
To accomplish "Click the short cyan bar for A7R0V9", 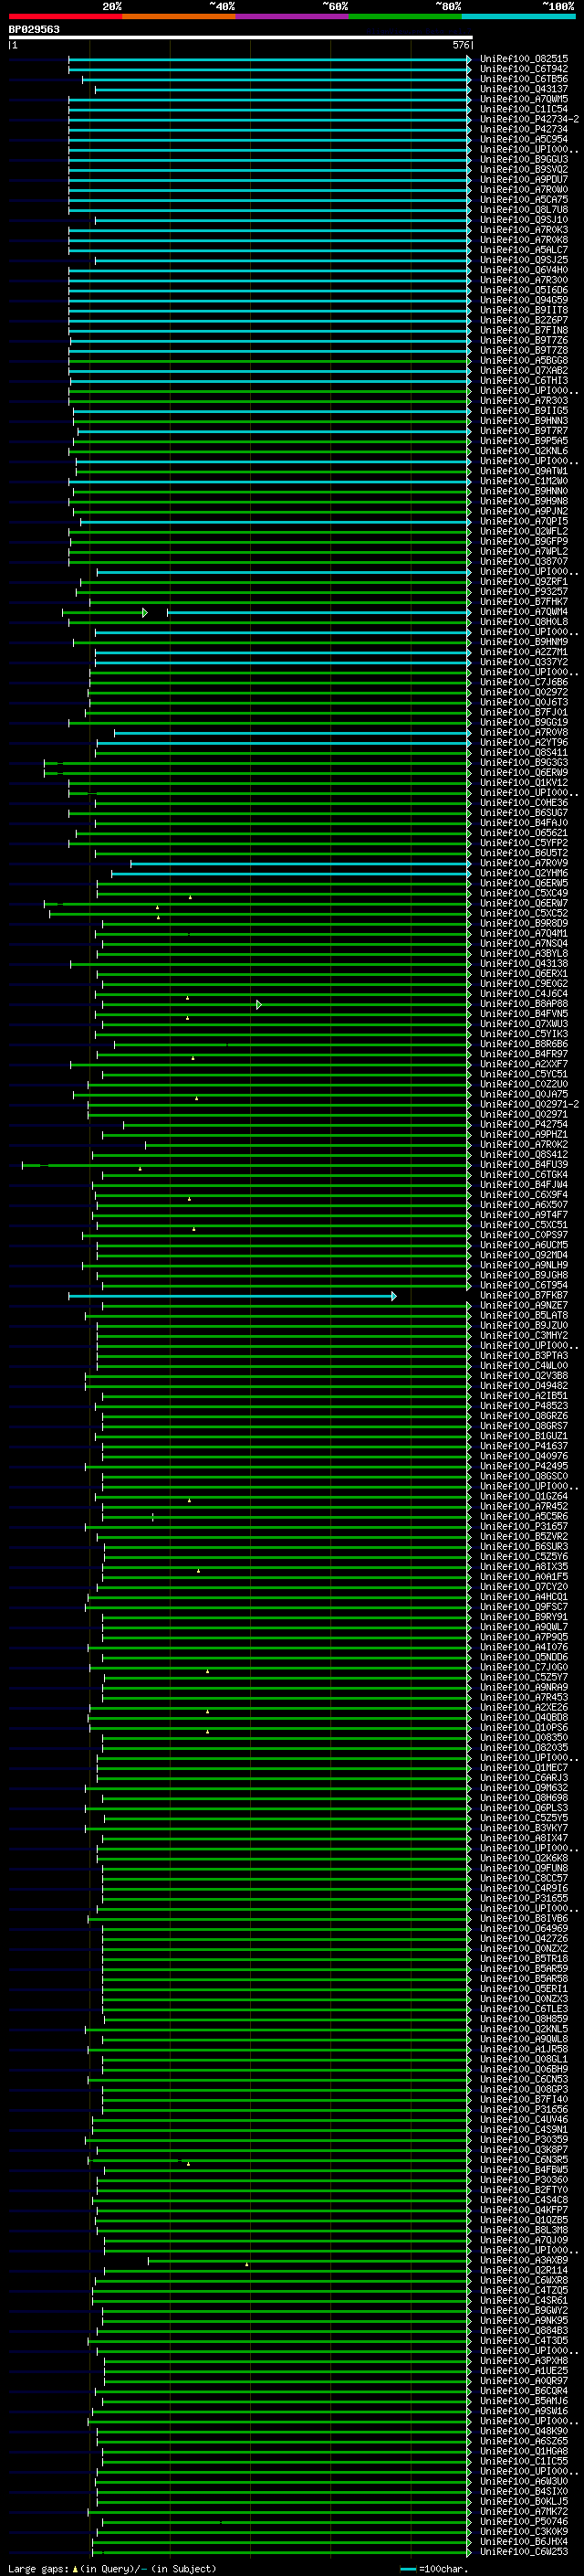I will click(300, 864).
